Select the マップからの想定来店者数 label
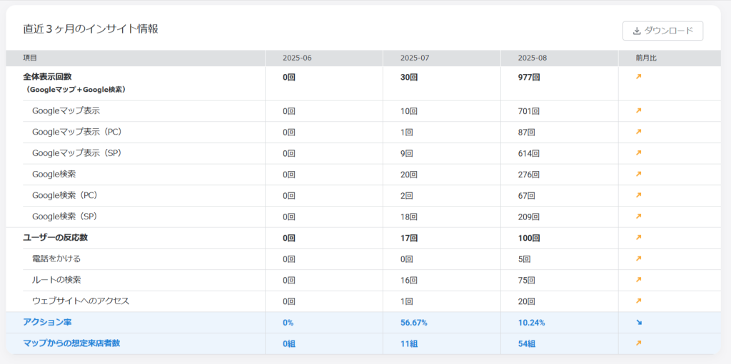 coord(71,343)
